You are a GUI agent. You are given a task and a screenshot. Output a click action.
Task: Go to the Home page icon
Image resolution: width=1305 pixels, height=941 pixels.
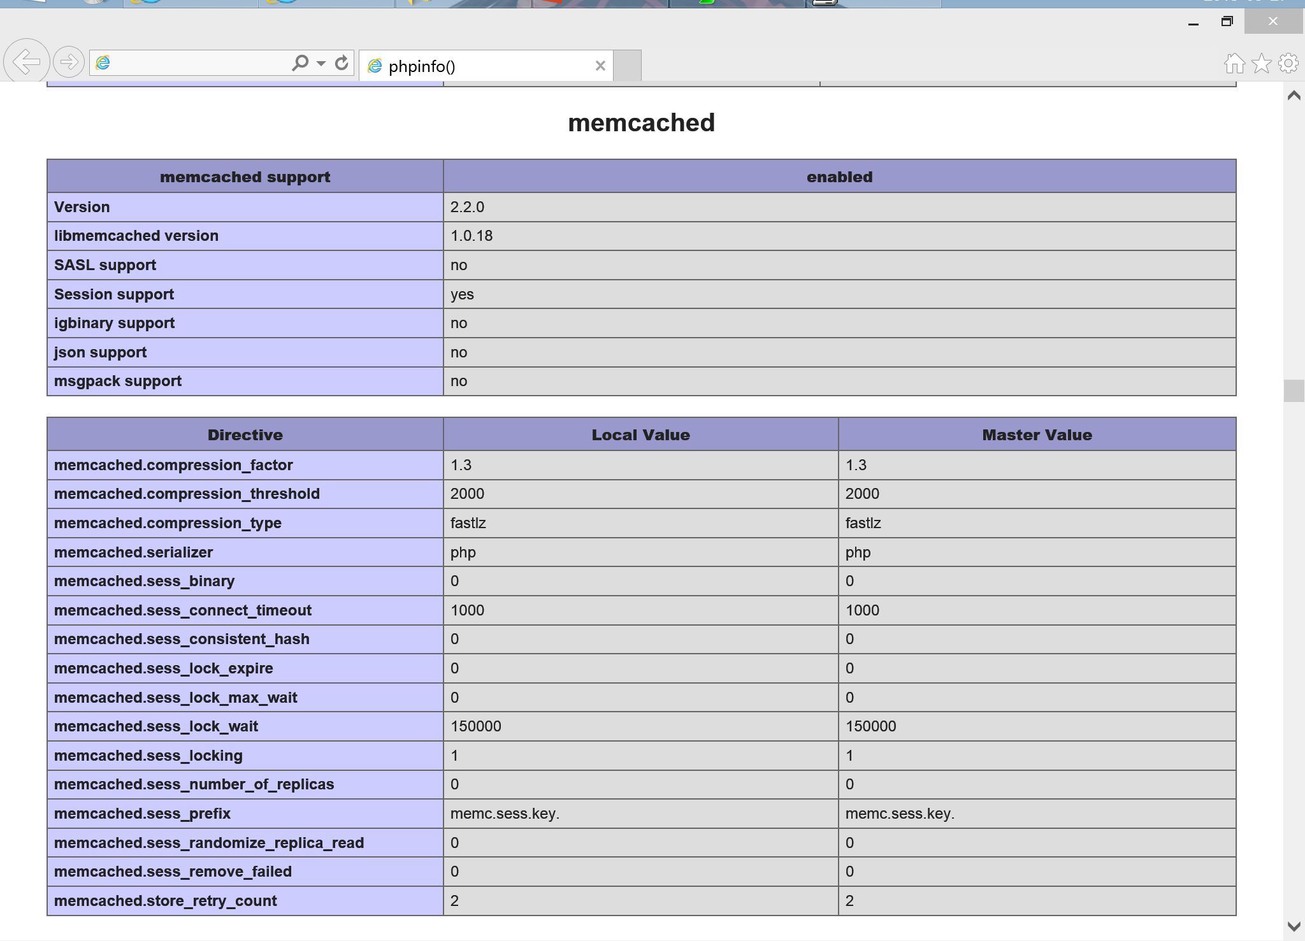coord(1234,63)
